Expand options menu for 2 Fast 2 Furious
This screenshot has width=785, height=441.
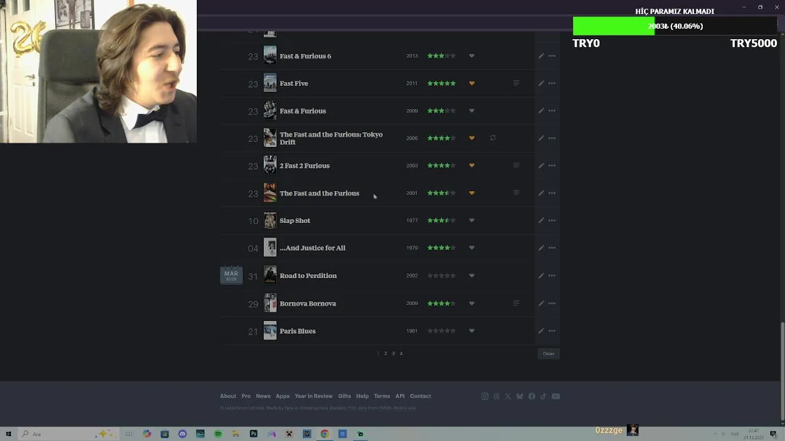click(x=552, y=165)
